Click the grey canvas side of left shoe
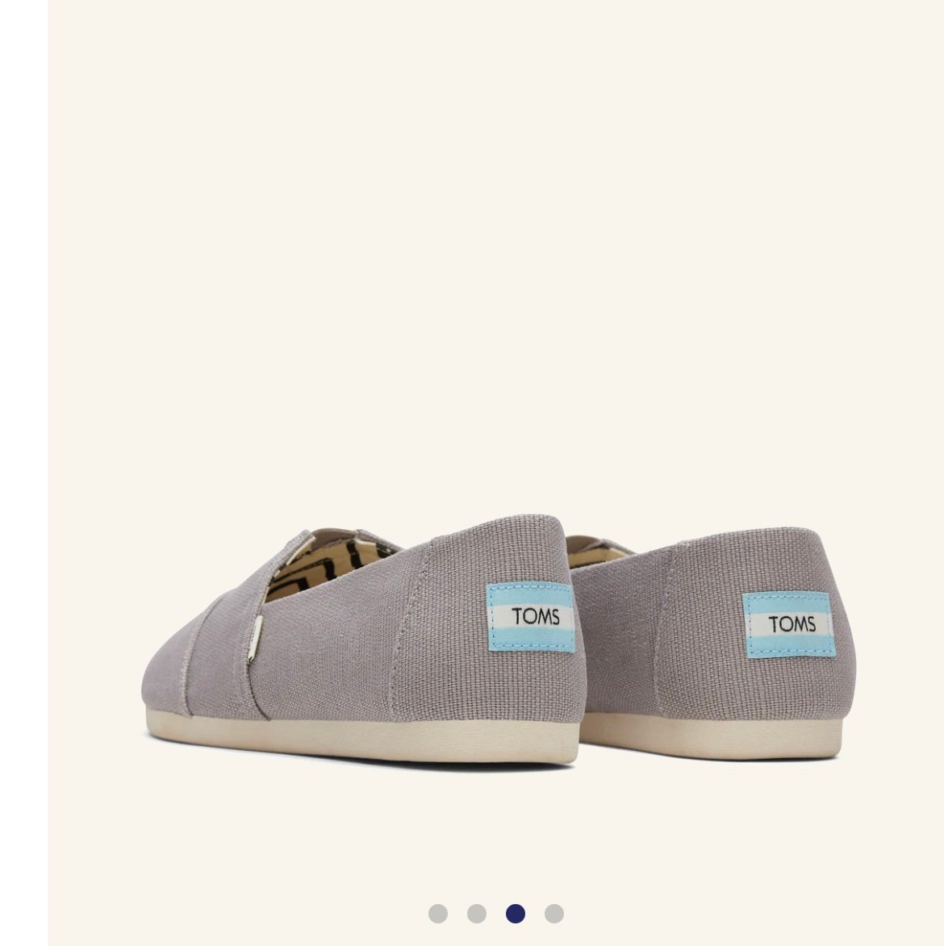The width and height of the screenshot is (944, 946). 338,652
